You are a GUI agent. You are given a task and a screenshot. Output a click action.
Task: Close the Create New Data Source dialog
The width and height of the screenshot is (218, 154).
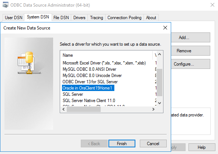165,28
